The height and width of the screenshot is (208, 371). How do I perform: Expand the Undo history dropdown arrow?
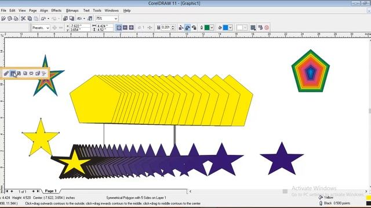pos(48,18)
